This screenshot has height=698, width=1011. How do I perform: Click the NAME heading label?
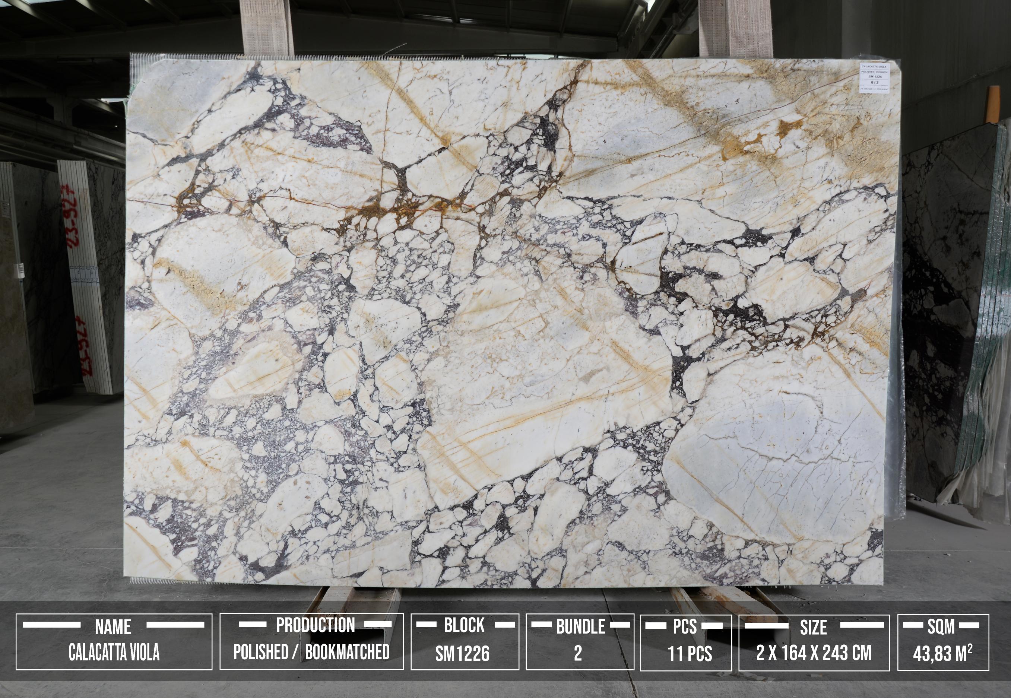(x=113, y=627)
